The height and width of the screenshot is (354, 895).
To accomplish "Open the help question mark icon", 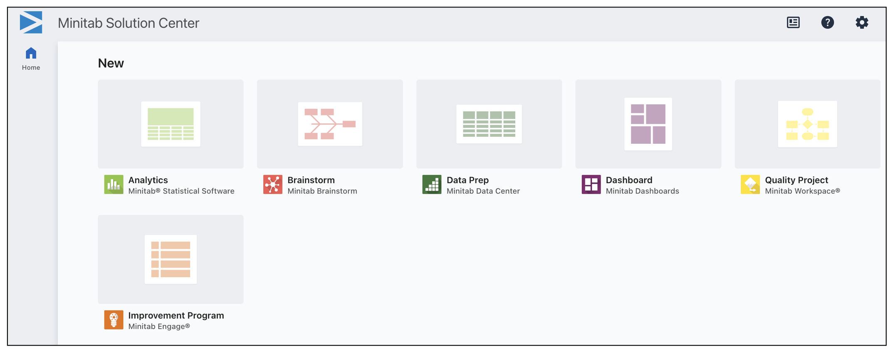I will tap(827, 22).
